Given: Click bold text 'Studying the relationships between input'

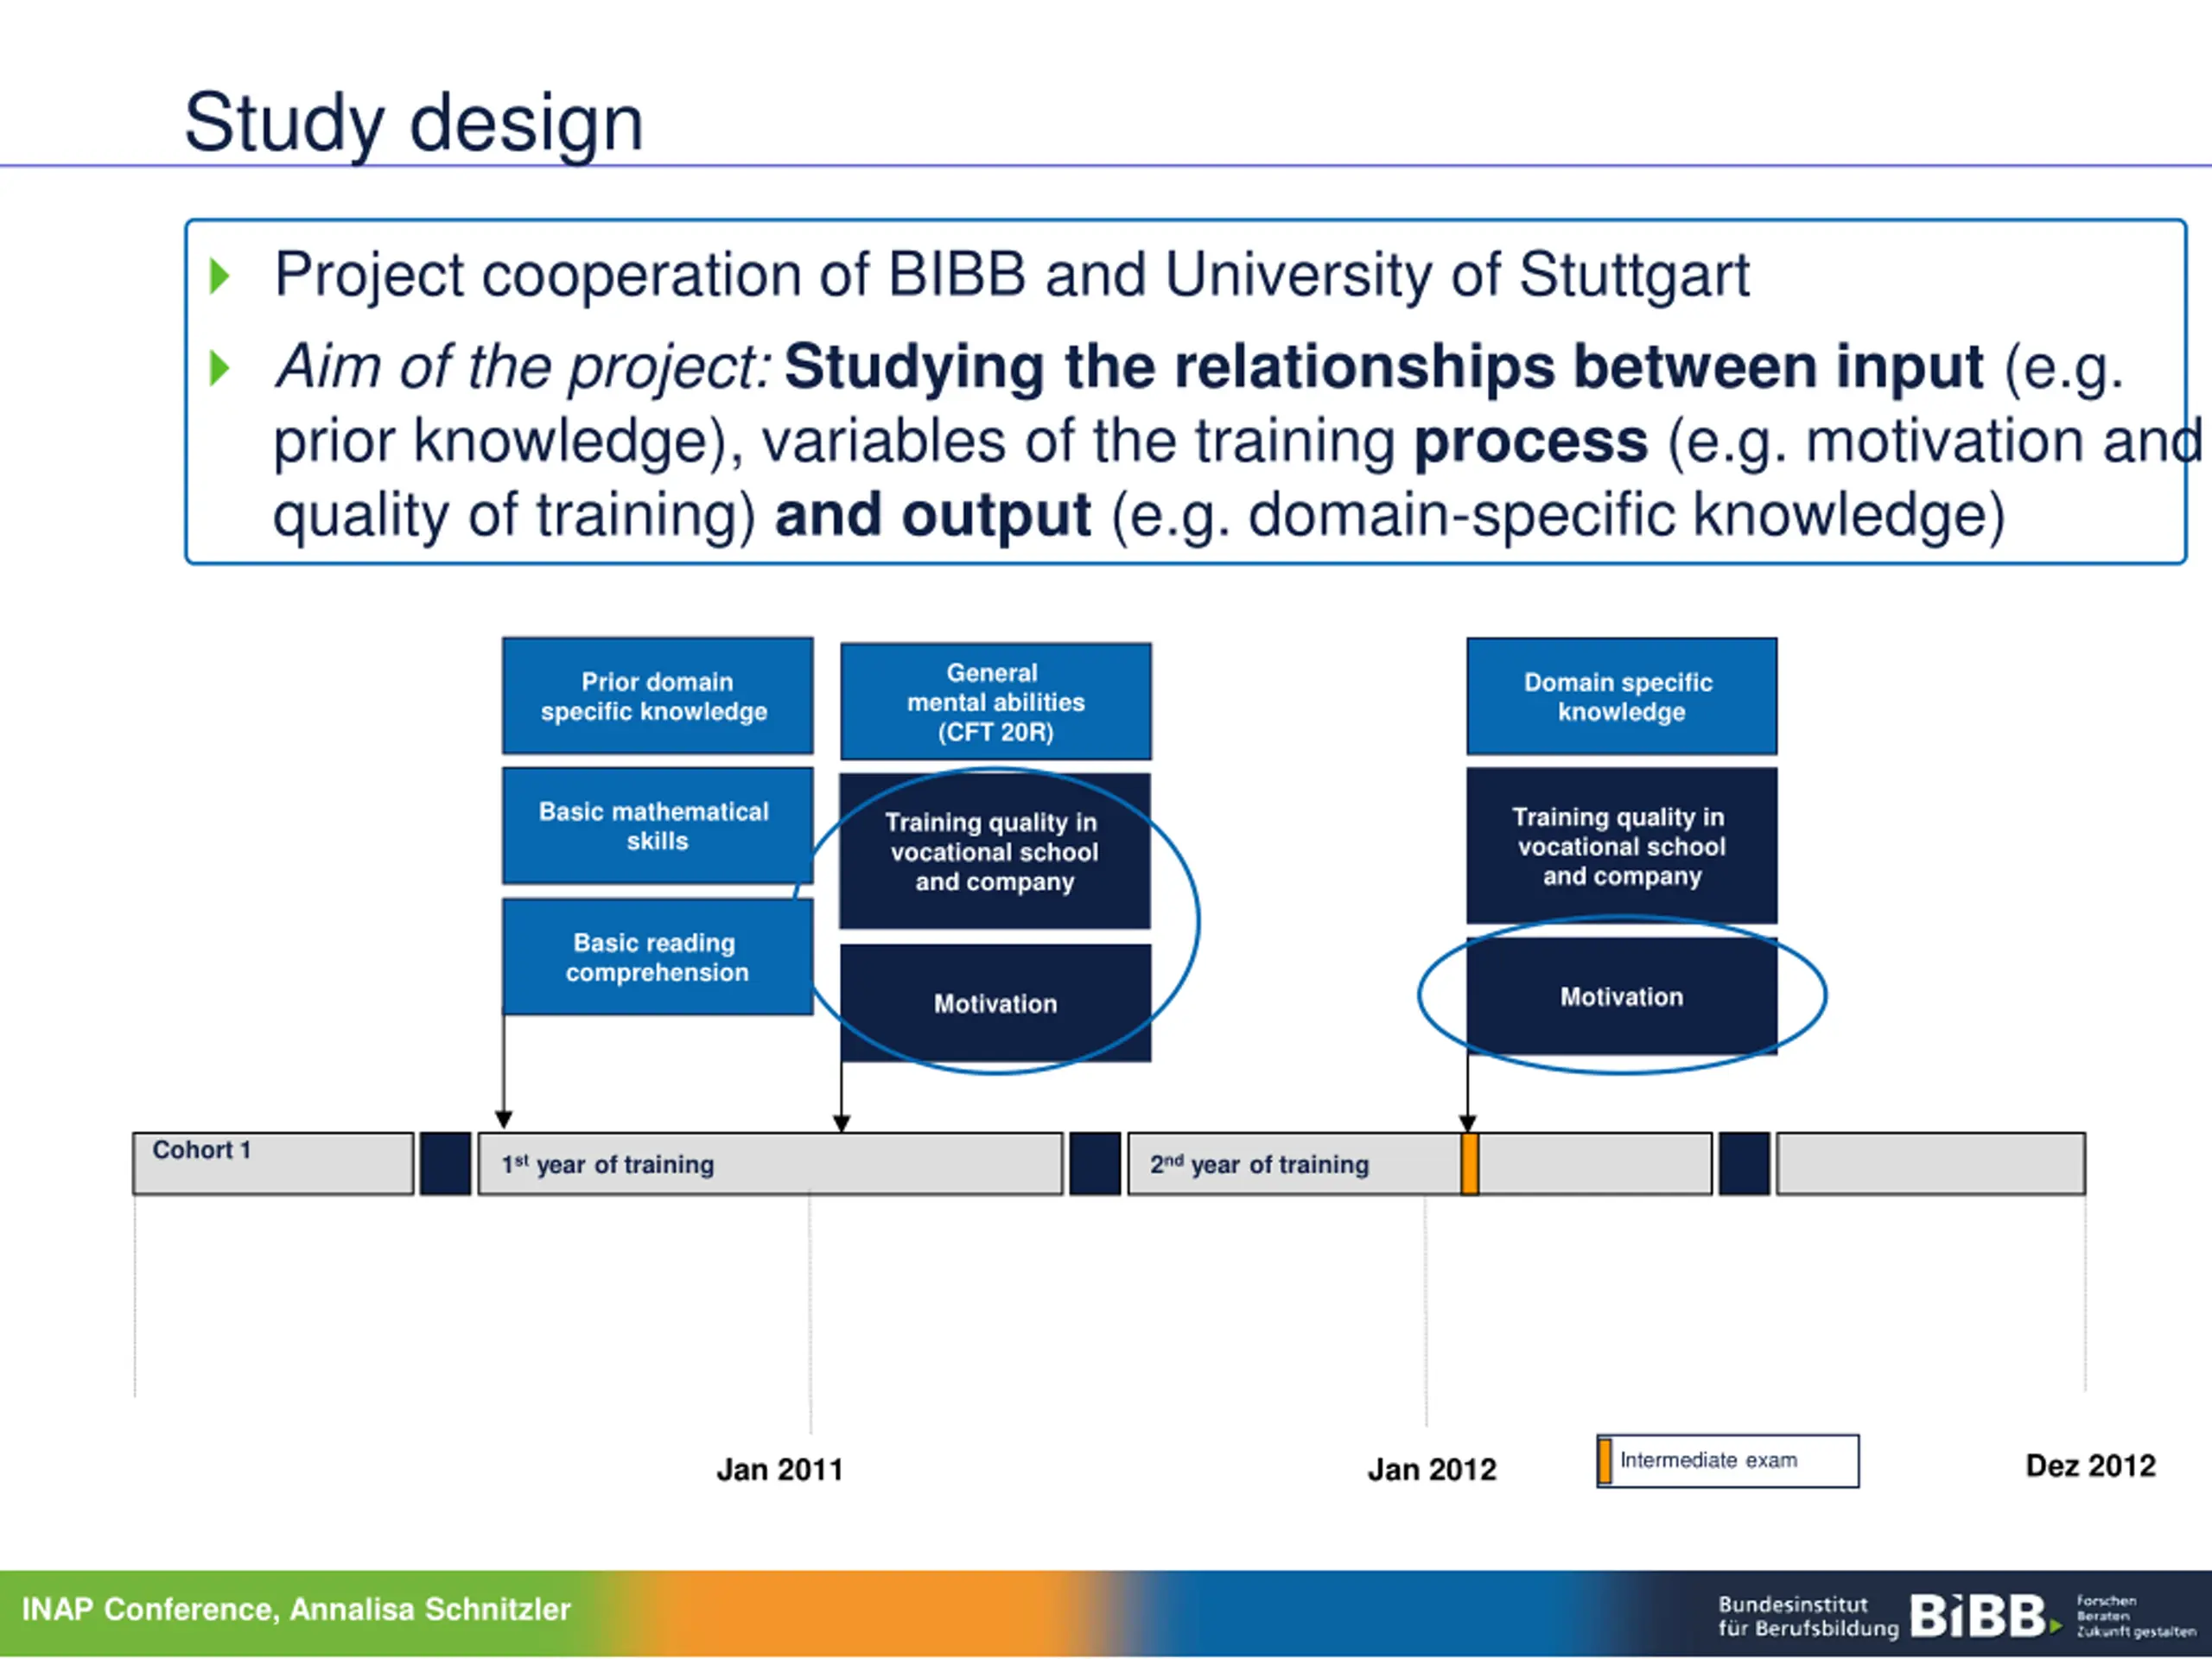Looking at the screenshot, I should (1384, 367).
